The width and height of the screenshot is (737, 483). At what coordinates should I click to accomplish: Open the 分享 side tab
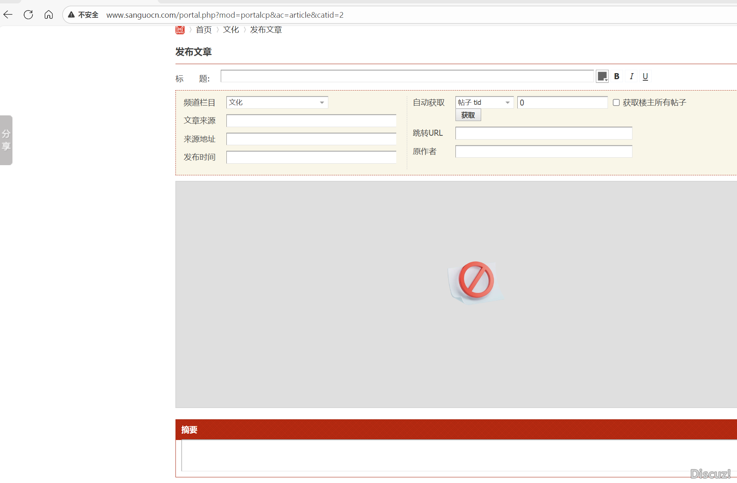6,140
